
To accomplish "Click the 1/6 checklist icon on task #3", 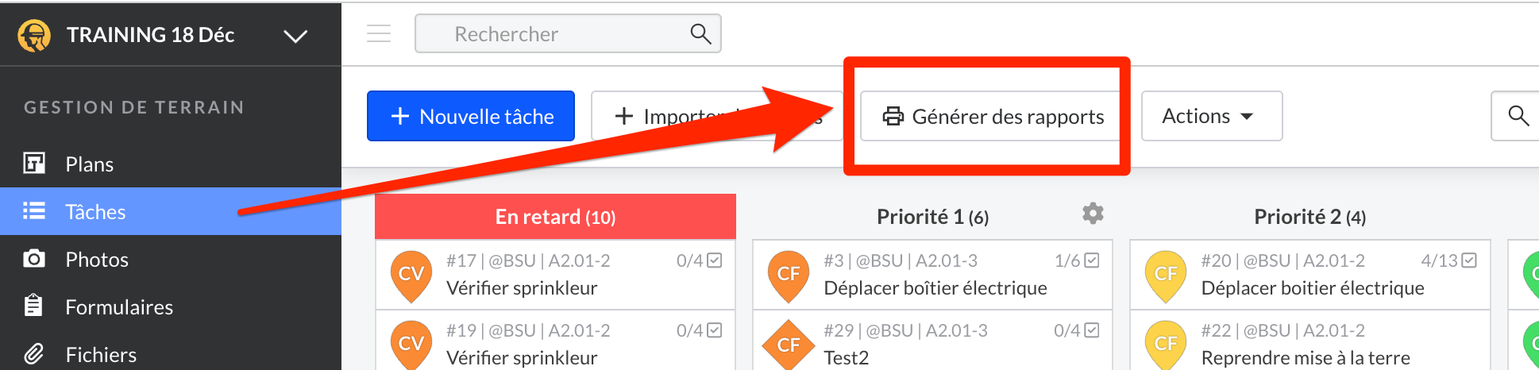I will 1092,260.
